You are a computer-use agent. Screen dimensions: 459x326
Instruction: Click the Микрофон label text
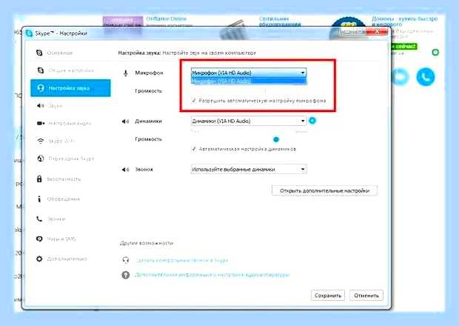click(x=149, y=73)
